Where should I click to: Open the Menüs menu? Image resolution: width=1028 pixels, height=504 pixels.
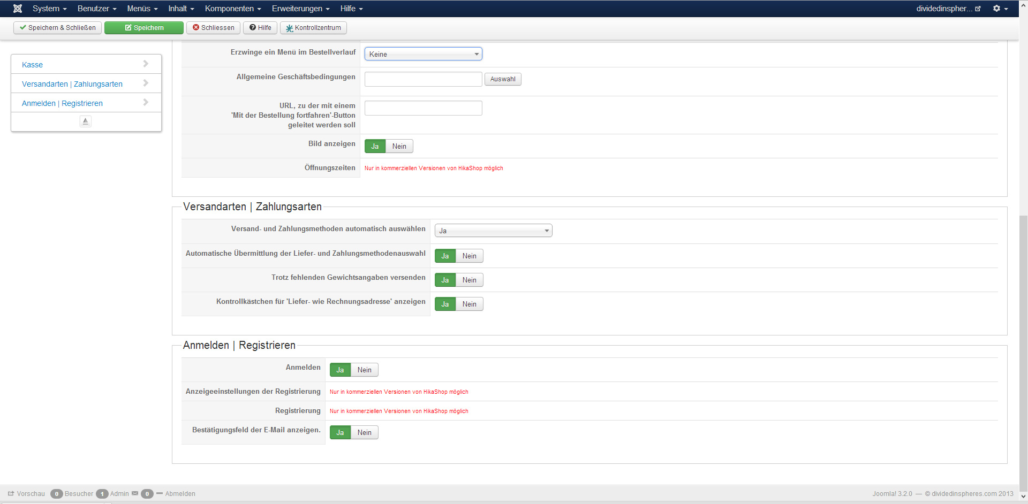142,9
